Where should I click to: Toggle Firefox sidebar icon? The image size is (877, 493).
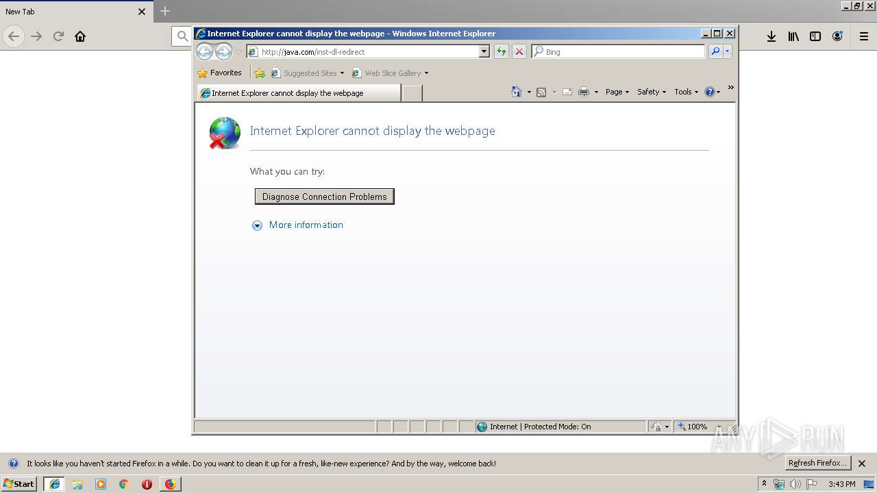tap(815, 36)
